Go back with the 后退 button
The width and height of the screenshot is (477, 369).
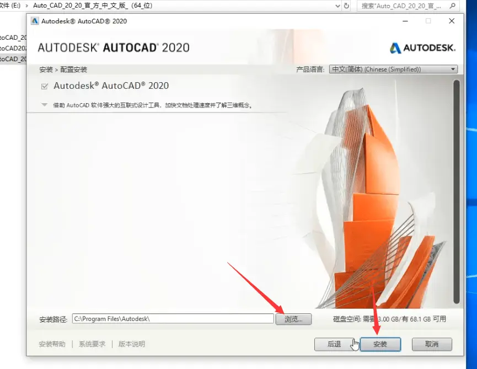coord(334,344)
